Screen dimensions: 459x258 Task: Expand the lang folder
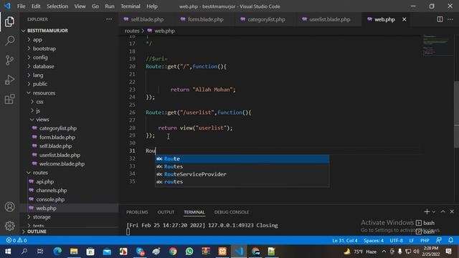38,75
